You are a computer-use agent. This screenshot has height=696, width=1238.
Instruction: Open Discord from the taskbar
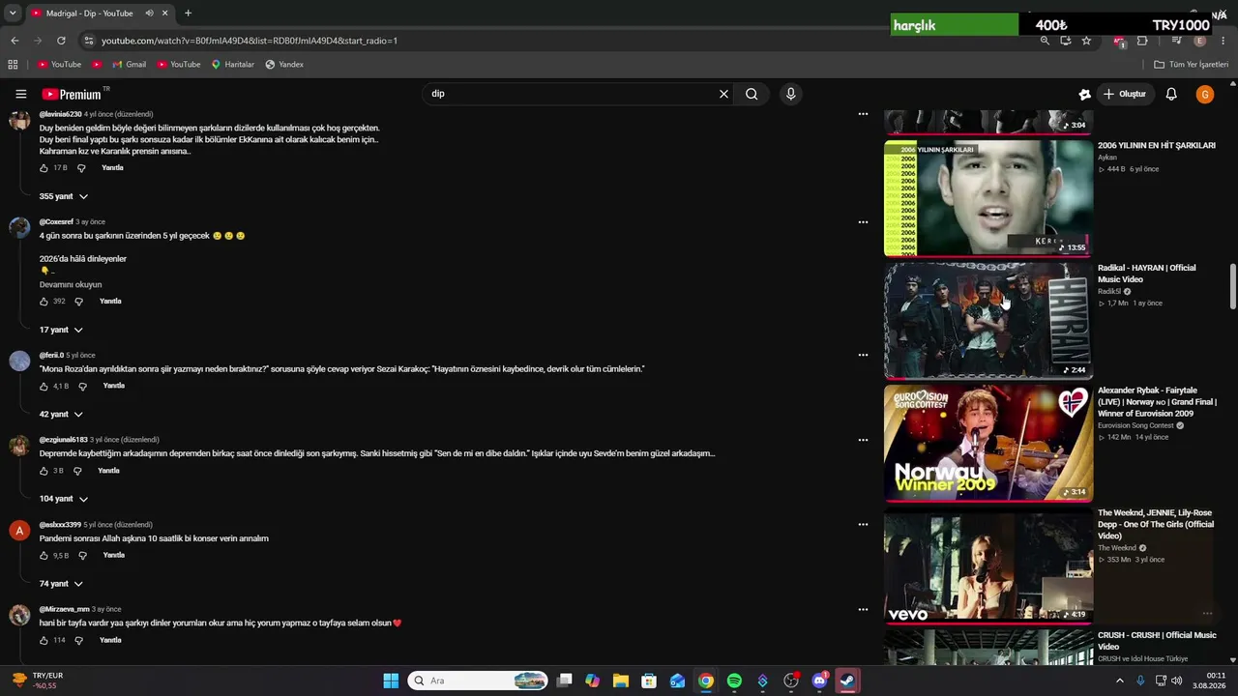pos(819,681)
